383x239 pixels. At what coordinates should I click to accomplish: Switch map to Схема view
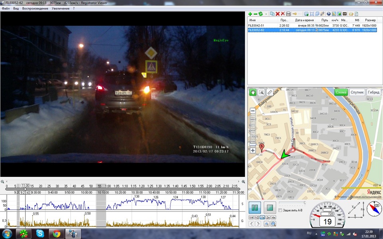pos(341,92)
